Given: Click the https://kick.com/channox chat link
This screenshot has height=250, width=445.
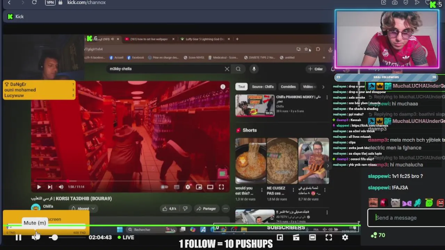Looking at the screenshot, I should click(x=370, y=126).
